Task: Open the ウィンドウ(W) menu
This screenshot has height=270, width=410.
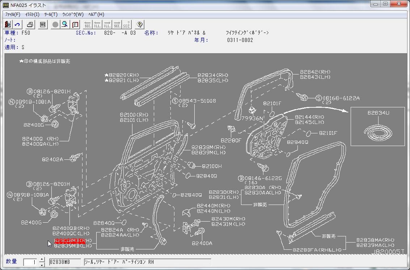Action: tap(73, 14)
